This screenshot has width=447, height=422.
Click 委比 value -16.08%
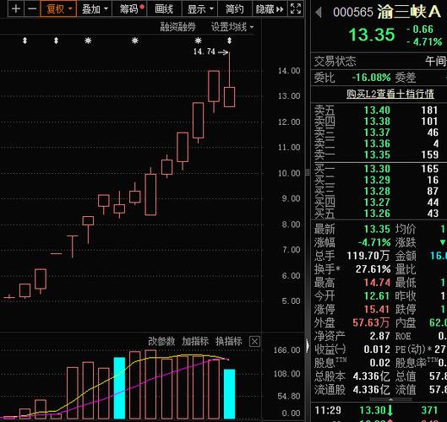(372, 78)
